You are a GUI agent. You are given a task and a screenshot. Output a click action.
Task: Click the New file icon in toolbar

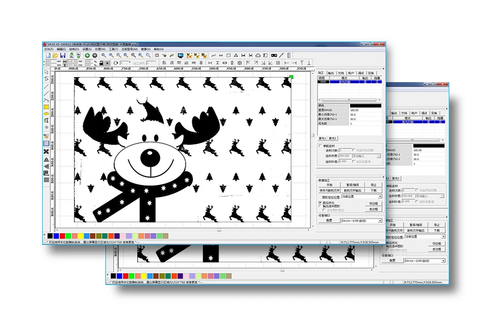[48, 55]
